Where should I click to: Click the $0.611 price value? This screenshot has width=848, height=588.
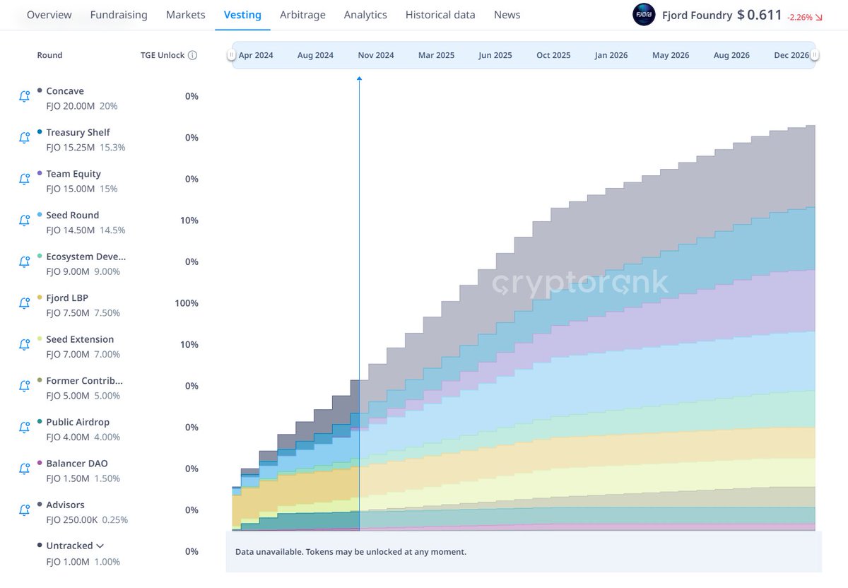pyautogui.click(x=759, y=15)
